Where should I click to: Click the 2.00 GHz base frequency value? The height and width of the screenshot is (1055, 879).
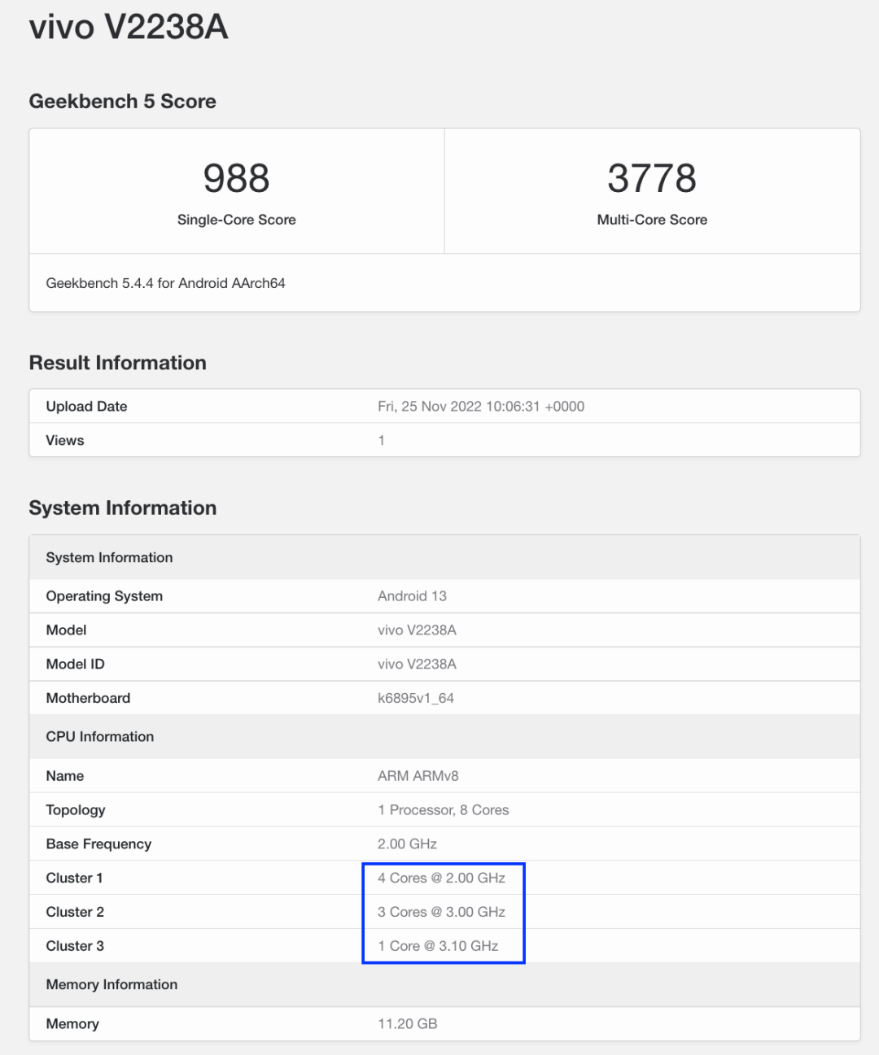pyautogui.click(x=407, y=844)
